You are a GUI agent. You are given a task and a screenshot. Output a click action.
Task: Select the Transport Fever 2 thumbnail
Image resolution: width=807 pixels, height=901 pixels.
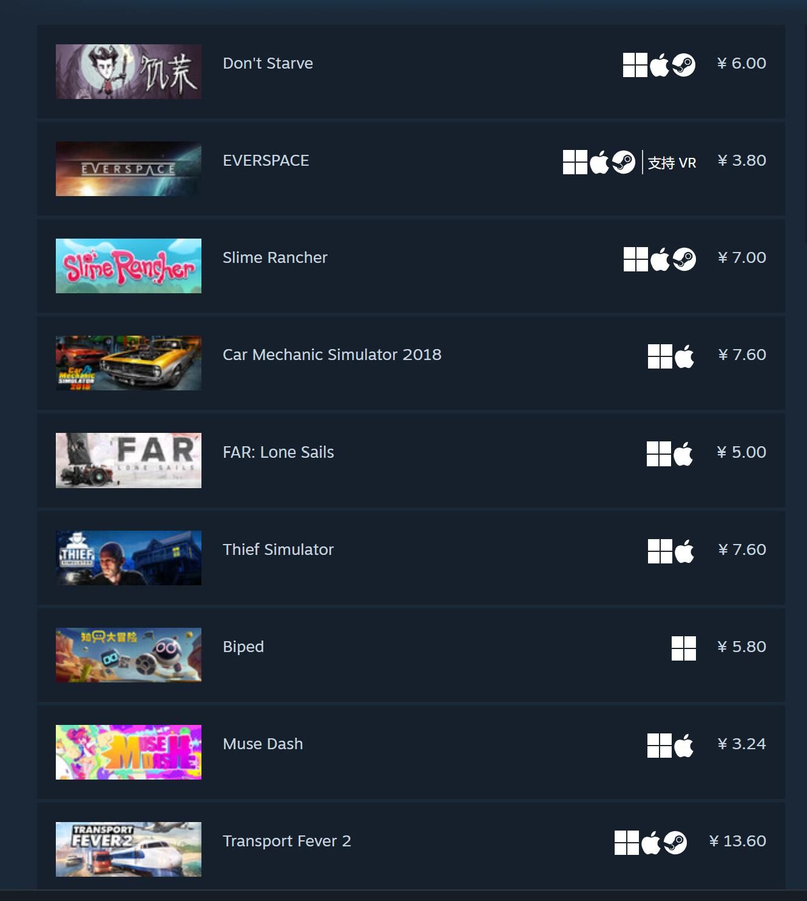pos(129,849)
